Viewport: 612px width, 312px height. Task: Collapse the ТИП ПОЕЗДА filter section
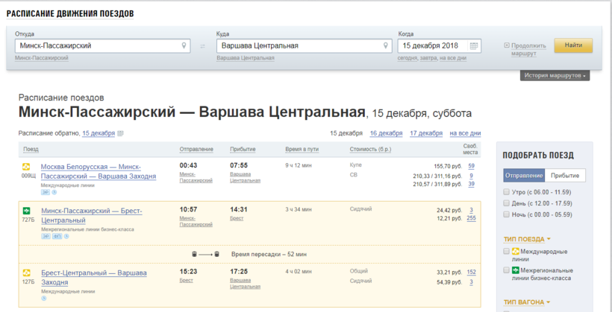point(527,239)
